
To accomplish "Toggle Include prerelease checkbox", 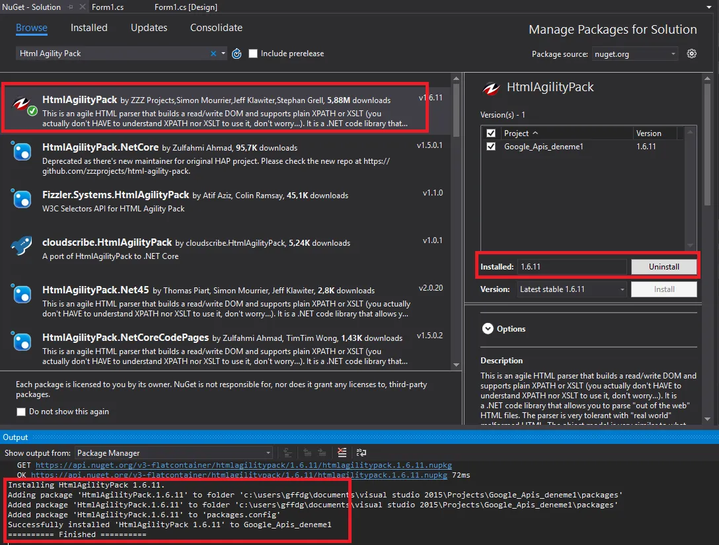I will [252, 54].
